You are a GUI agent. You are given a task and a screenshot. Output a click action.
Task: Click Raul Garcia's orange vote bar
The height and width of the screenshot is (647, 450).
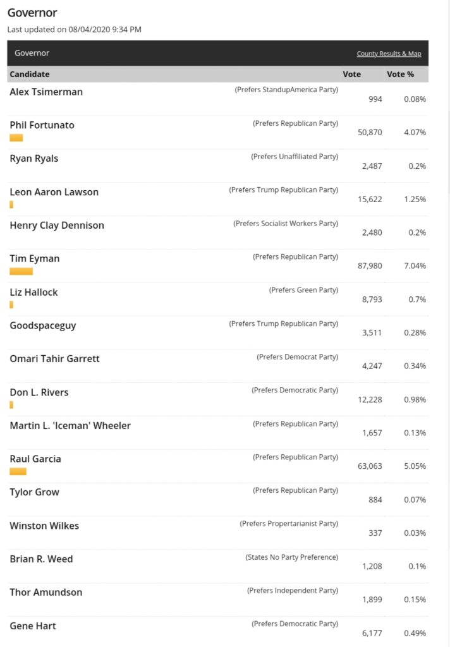tap(18, 471)
